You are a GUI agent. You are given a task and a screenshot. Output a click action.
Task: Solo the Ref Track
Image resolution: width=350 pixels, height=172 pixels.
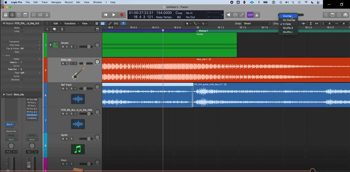[67, 89]
